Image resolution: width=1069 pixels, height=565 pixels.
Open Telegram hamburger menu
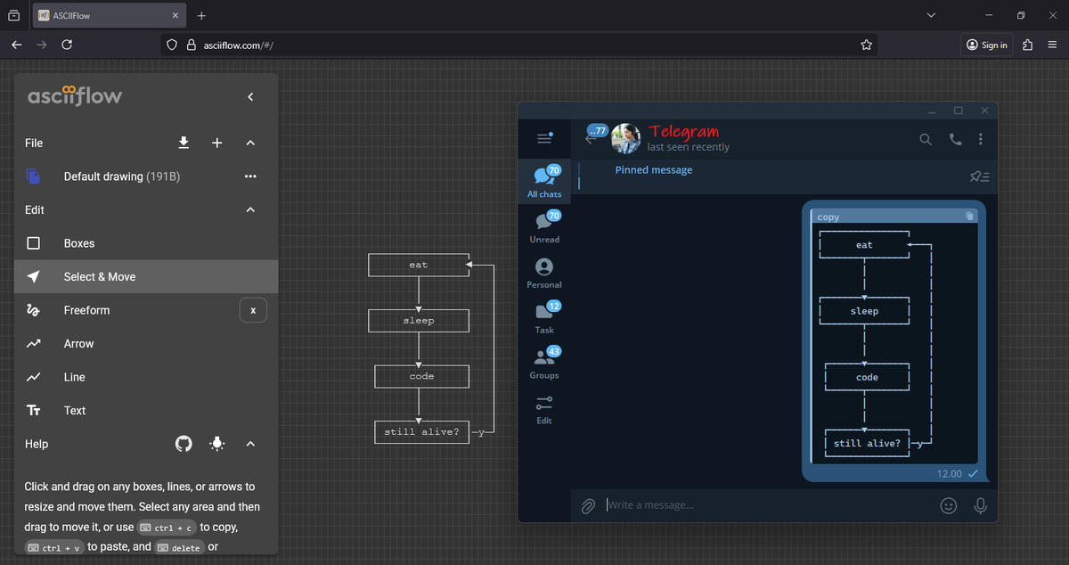point(544,139)
